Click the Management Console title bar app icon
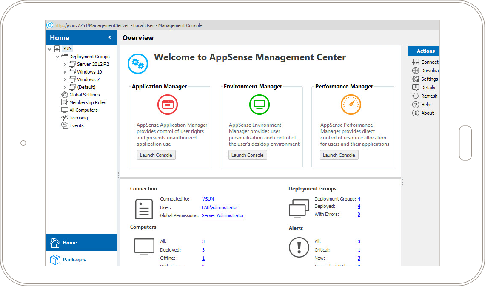This screenshot has height=286, width=485. pyautogui.click(x=50, y=25)
